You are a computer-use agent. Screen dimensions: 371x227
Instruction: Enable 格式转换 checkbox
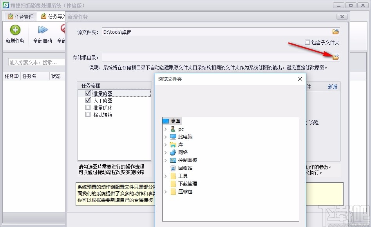(88, 114)
